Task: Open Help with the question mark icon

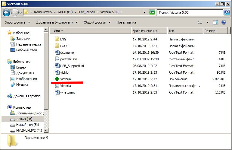Action: (224, 22)
